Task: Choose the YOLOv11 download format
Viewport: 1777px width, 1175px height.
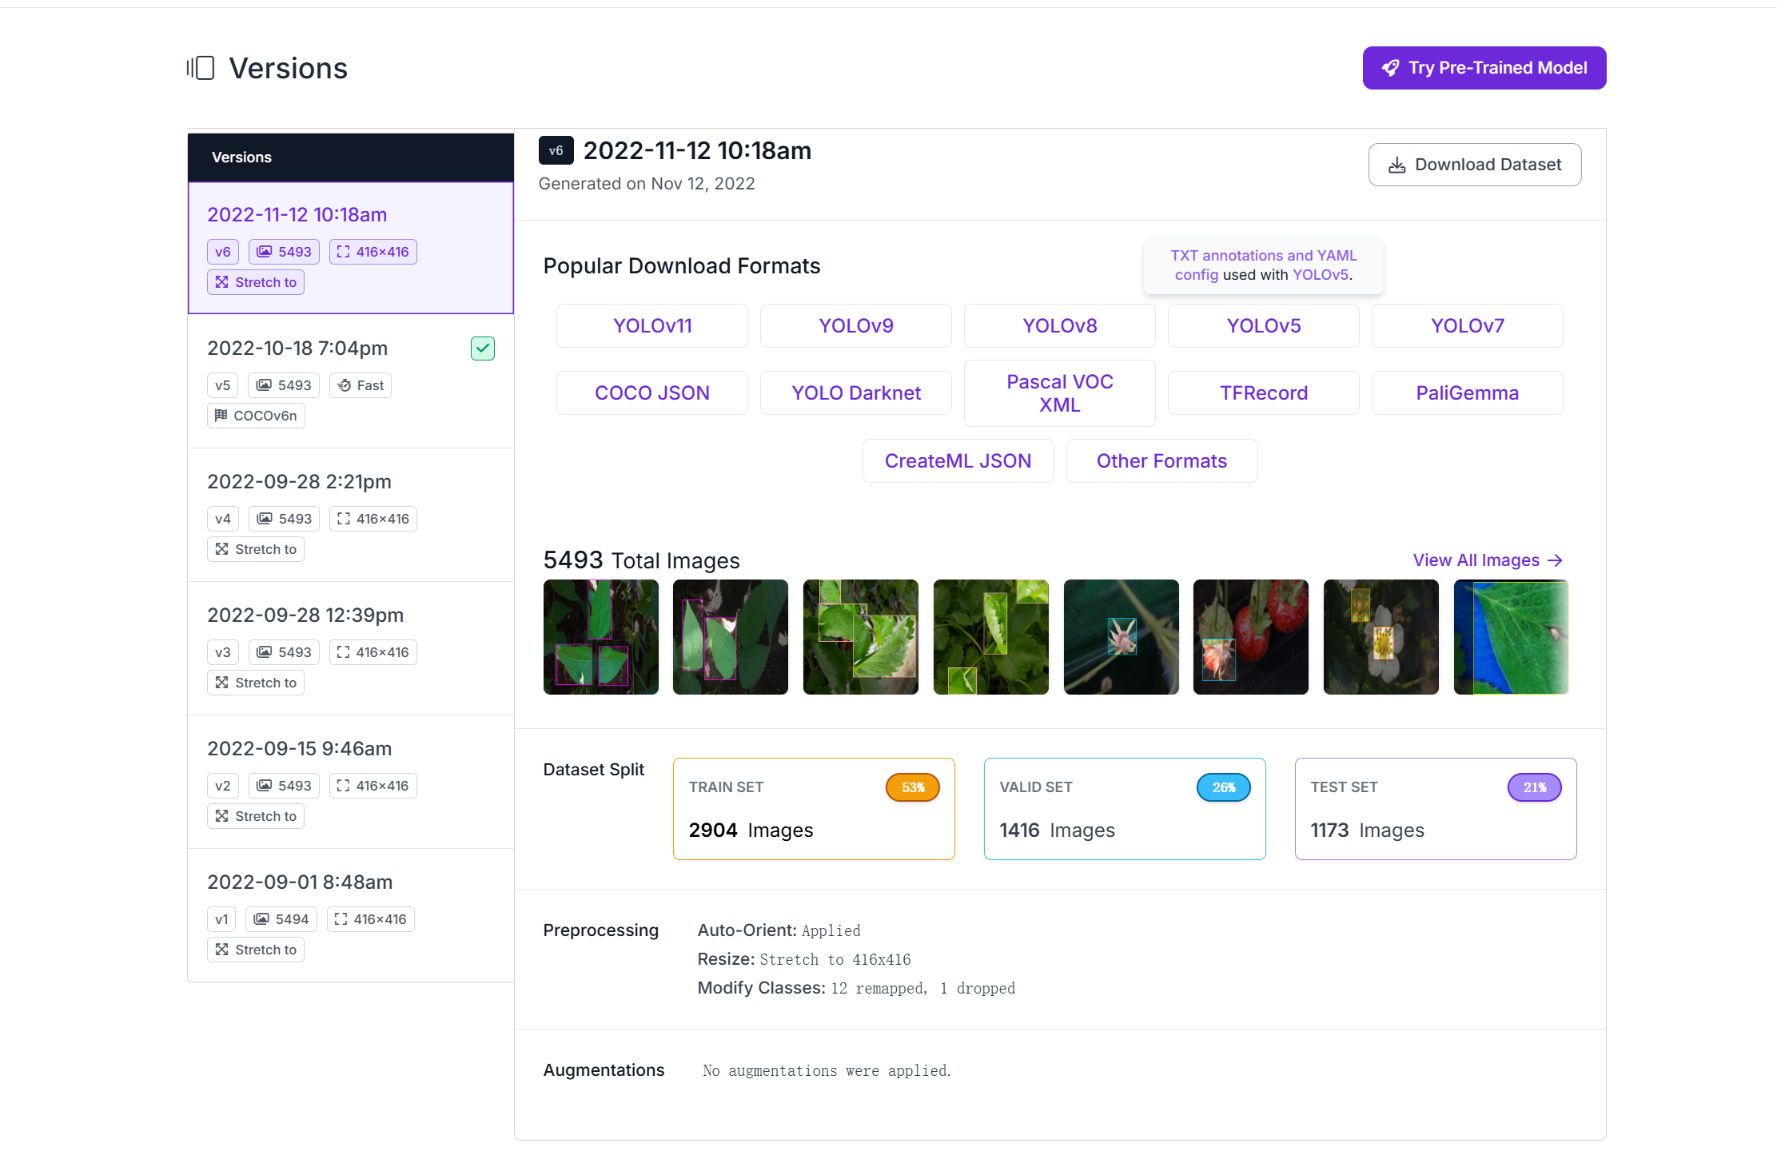Action: pyautogui.click(x=652, y=326)
